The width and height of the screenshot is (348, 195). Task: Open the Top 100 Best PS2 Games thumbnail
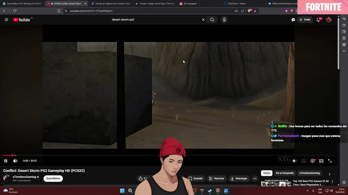[x=276, y=183]
